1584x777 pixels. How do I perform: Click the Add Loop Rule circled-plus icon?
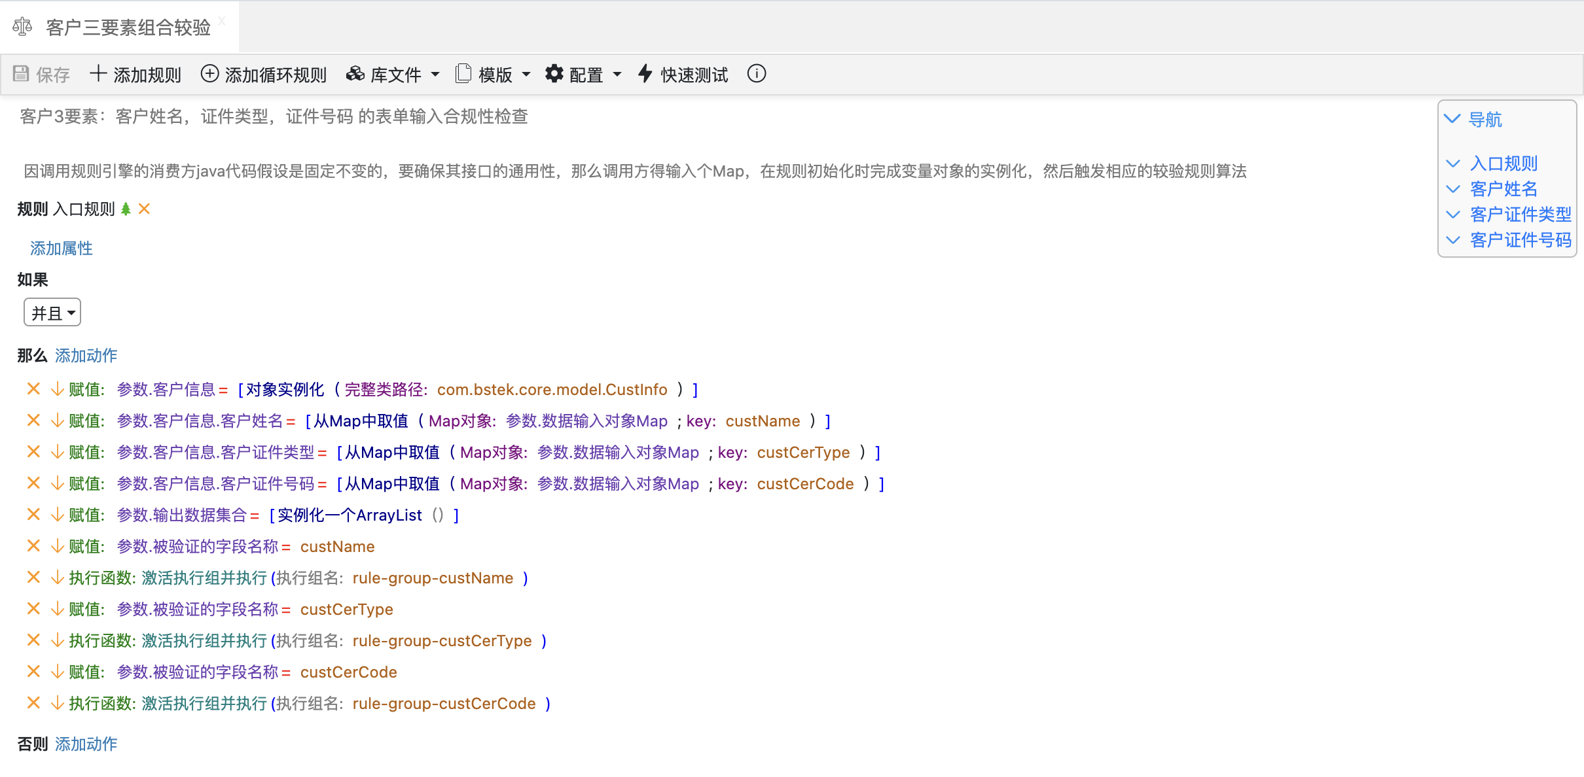click(x=209, y=74)
